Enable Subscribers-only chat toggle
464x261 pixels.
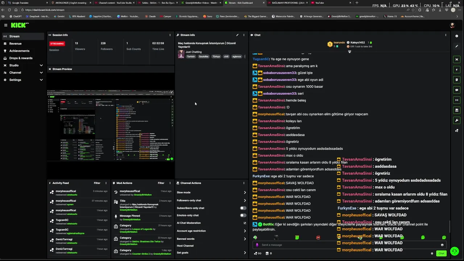243,208
